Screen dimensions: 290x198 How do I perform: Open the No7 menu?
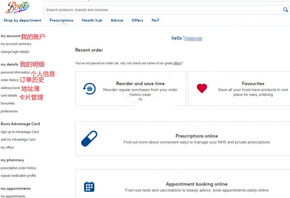point(156,20)
